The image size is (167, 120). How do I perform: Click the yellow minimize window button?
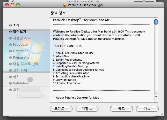(x=12, y=5)
